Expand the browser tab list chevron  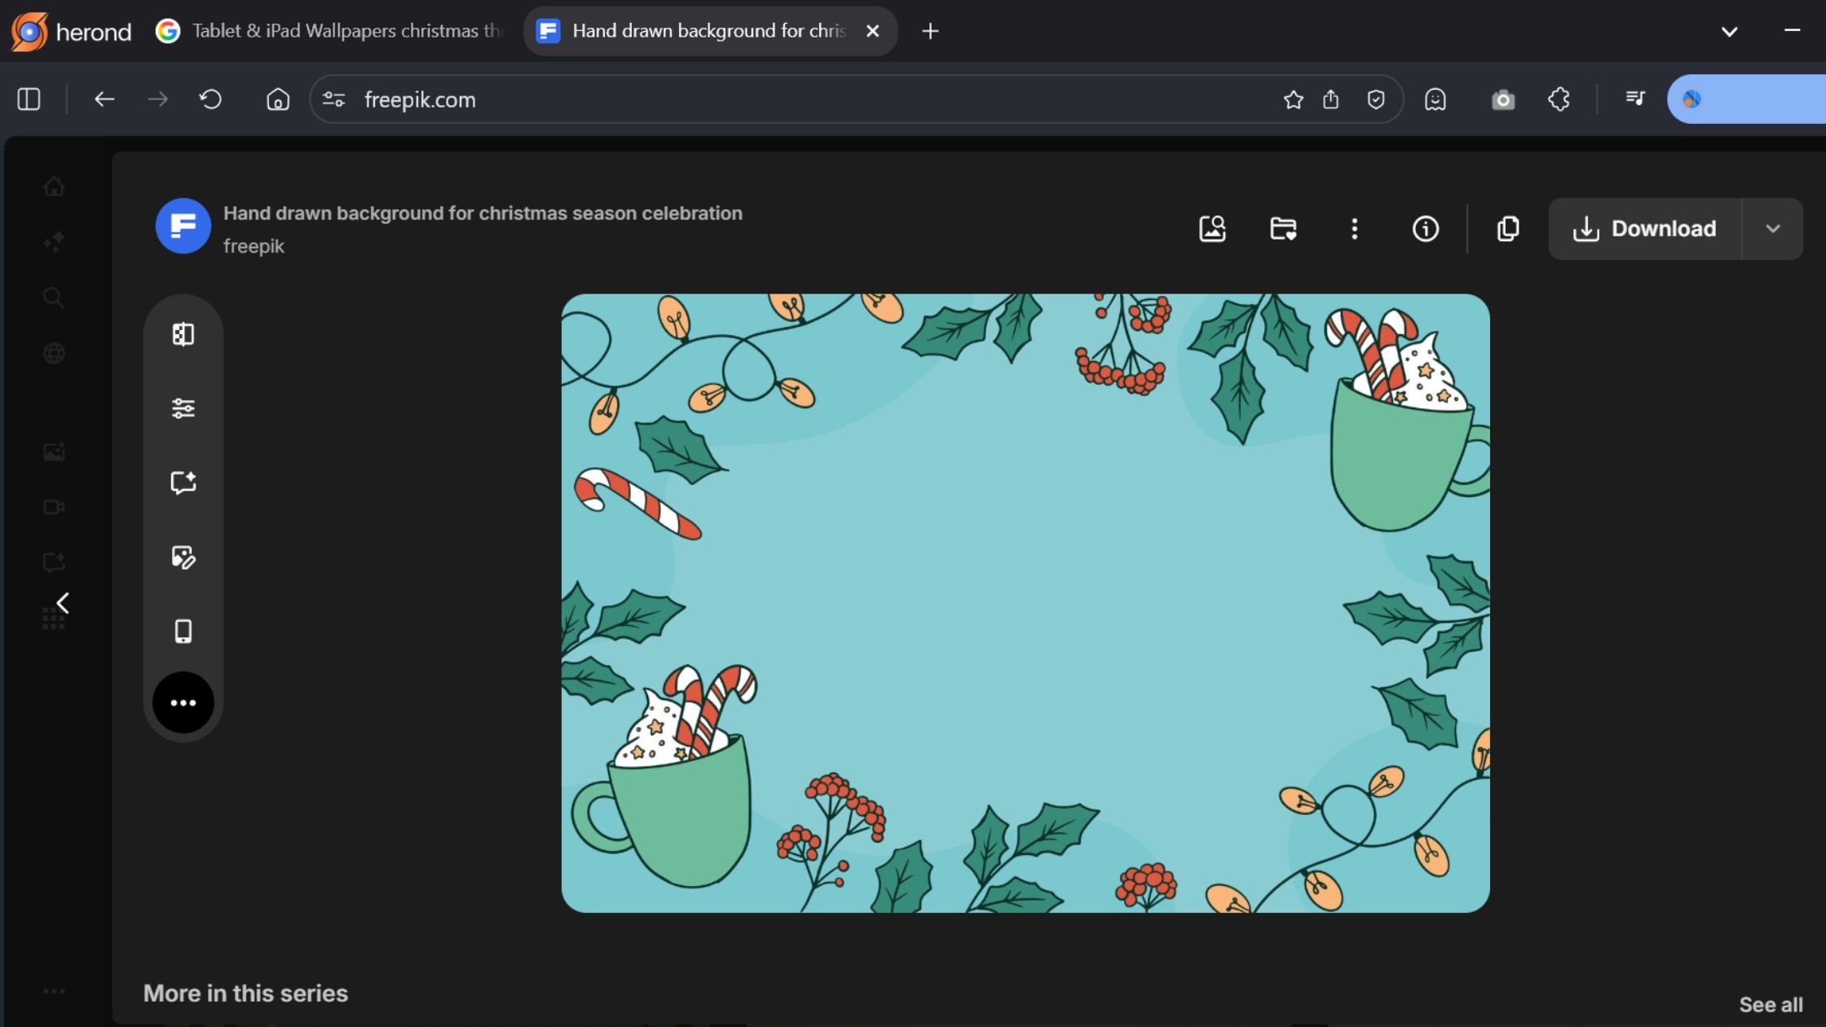(1730, 31)
